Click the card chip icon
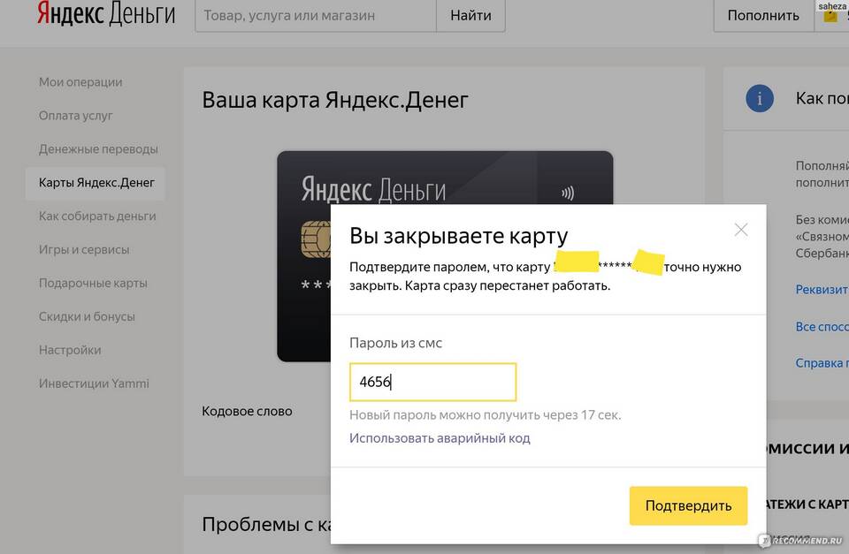Image resolution: width=849 pixels, height=554 pixels. (x=316, y=239)
